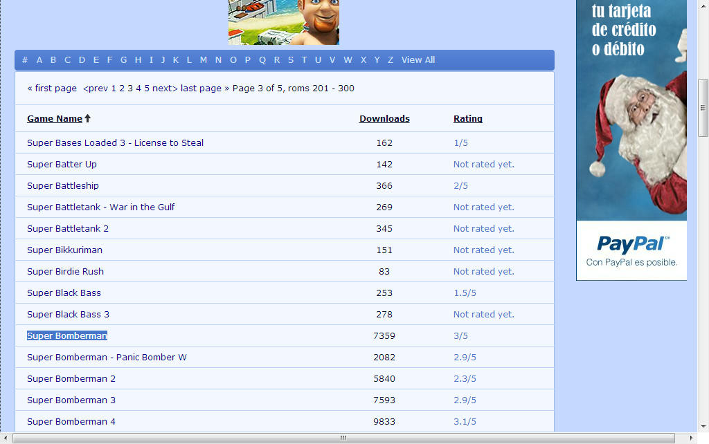
Task: Open the Super Bomberman game page
Action: tap(67, 336)
